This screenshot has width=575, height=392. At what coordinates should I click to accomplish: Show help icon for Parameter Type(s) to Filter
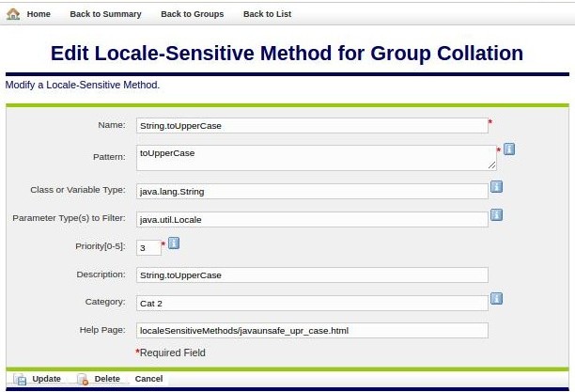point(496,215)
